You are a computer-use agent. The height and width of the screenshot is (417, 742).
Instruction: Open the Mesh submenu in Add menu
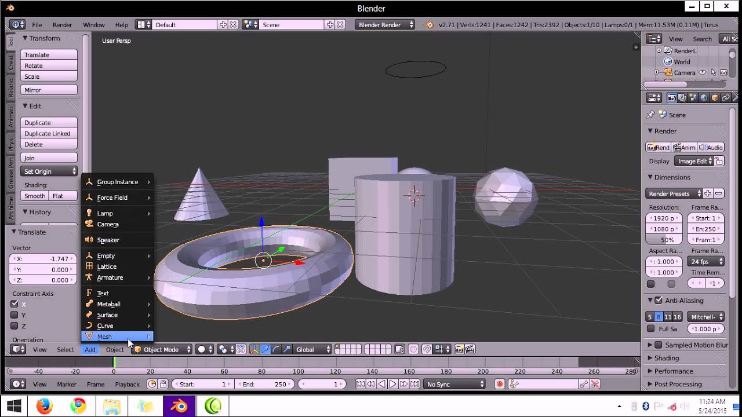tap(117, 336)
